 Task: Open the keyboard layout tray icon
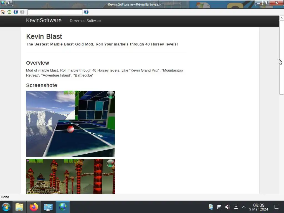coord(236,207)
